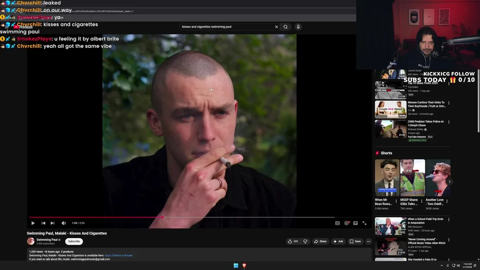Screen dimensions: 480x270
Task: Run the search with the magnifier button
Action: pos(285,27)
